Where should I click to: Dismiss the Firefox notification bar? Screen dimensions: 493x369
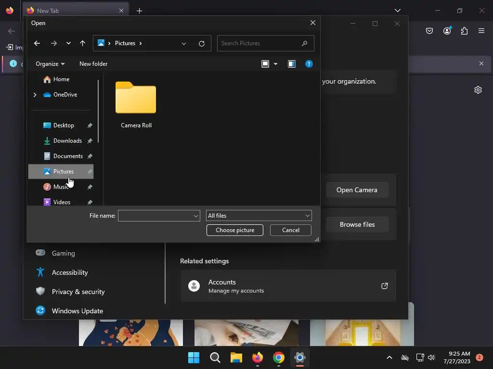481,64
